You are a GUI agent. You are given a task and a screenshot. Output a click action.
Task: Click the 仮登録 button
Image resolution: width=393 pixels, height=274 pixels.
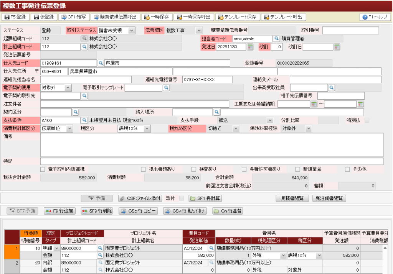point(44,17)
